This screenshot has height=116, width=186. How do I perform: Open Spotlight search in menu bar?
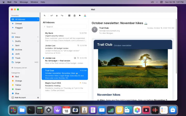pyautogui.click(x=157, y=2)
